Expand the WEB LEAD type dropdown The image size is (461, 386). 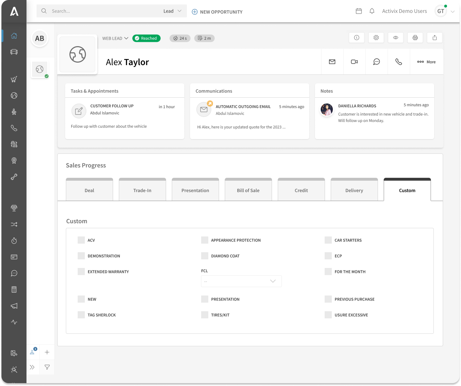(x=115, y=38)
